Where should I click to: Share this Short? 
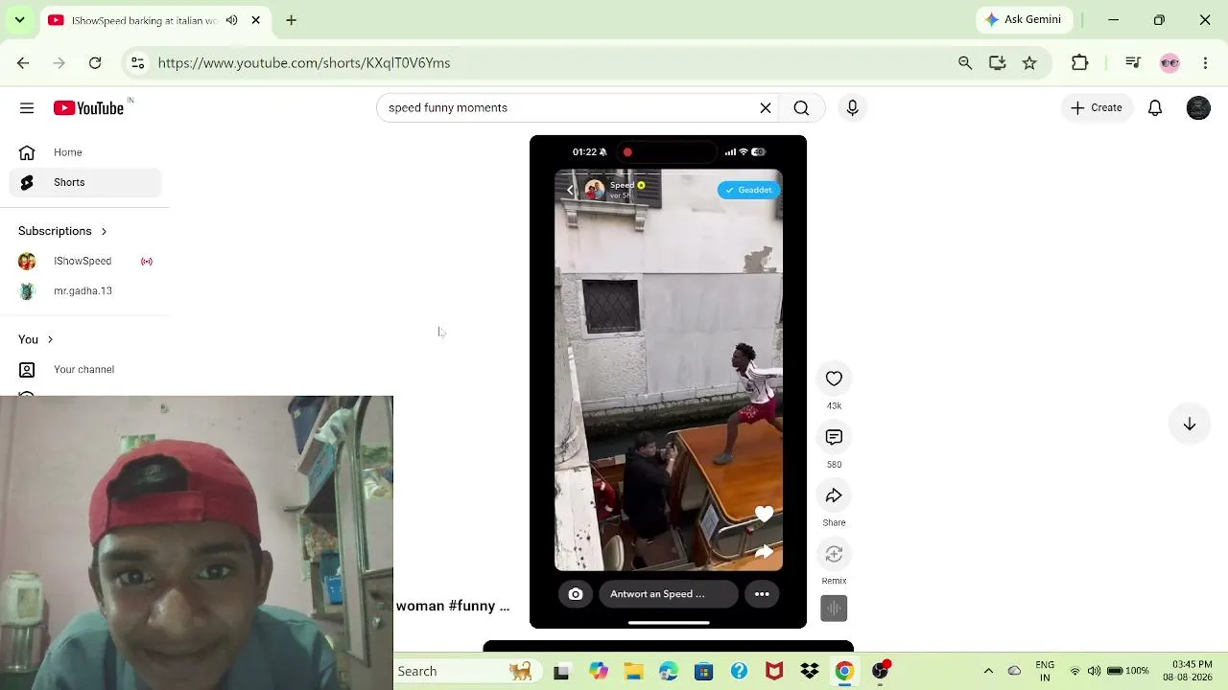pos(834,495)
